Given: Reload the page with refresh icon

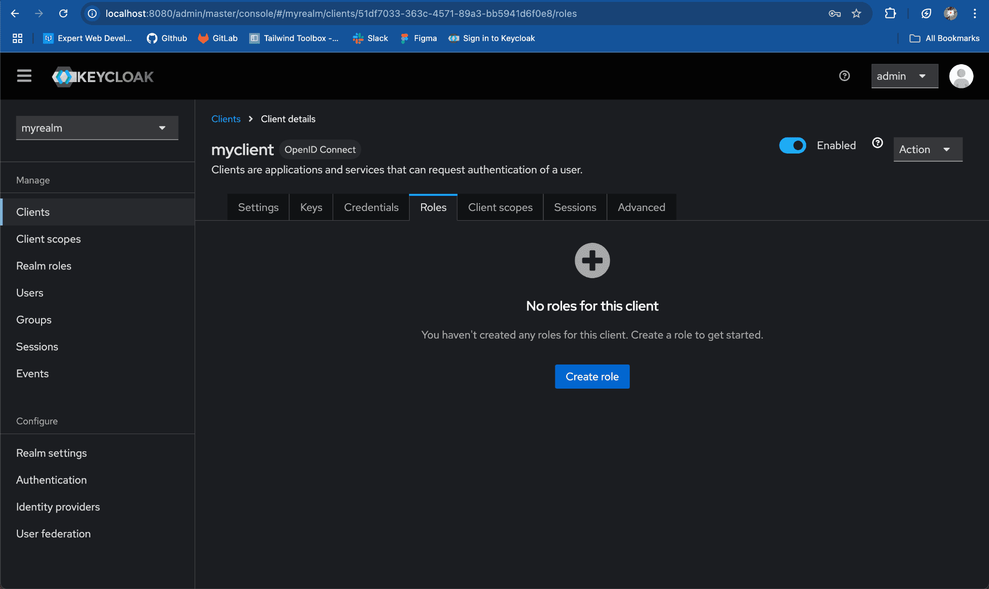Looking at the screenshot, I should tap(63, 14).
